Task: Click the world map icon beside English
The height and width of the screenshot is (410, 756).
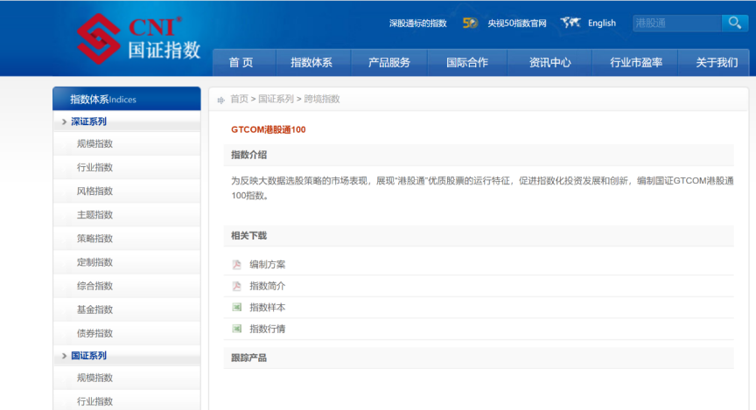Action: 570,23
